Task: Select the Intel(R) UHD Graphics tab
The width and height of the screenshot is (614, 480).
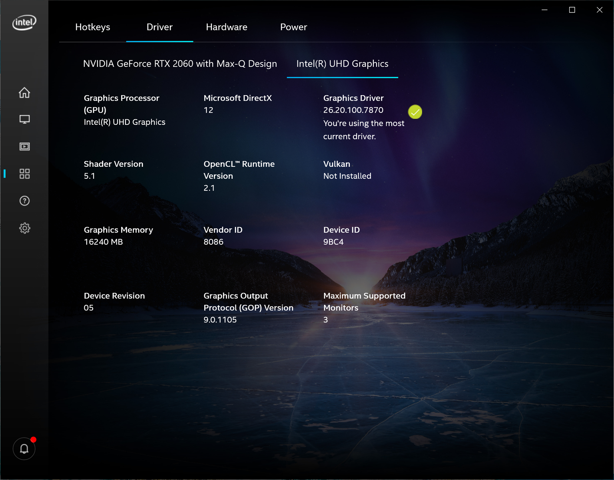Action: [343, 64]
